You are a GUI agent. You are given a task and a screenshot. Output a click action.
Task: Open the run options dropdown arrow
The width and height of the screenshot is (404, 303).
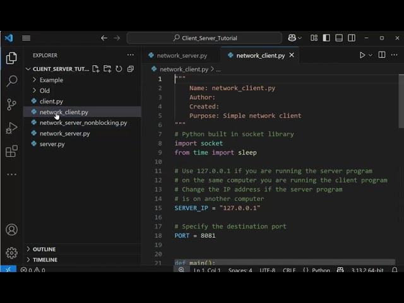(371, 55)
